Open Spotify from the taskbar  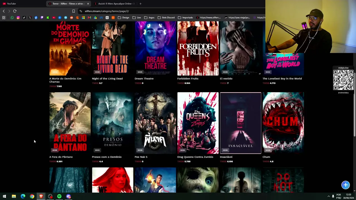(59, 196)
